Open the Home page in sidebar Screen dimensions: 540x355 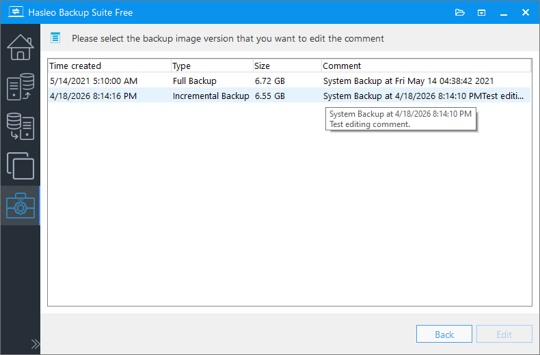pyautogui.click(x=21, y=48)
